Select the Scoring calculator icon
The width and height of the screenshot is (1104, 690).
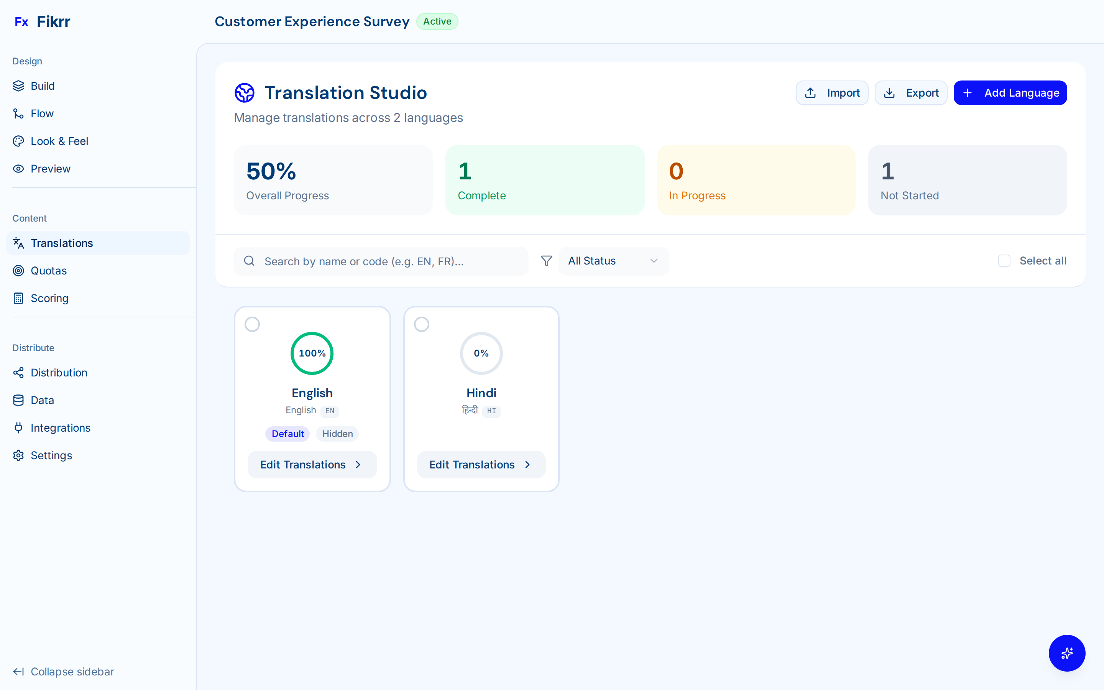18,298
